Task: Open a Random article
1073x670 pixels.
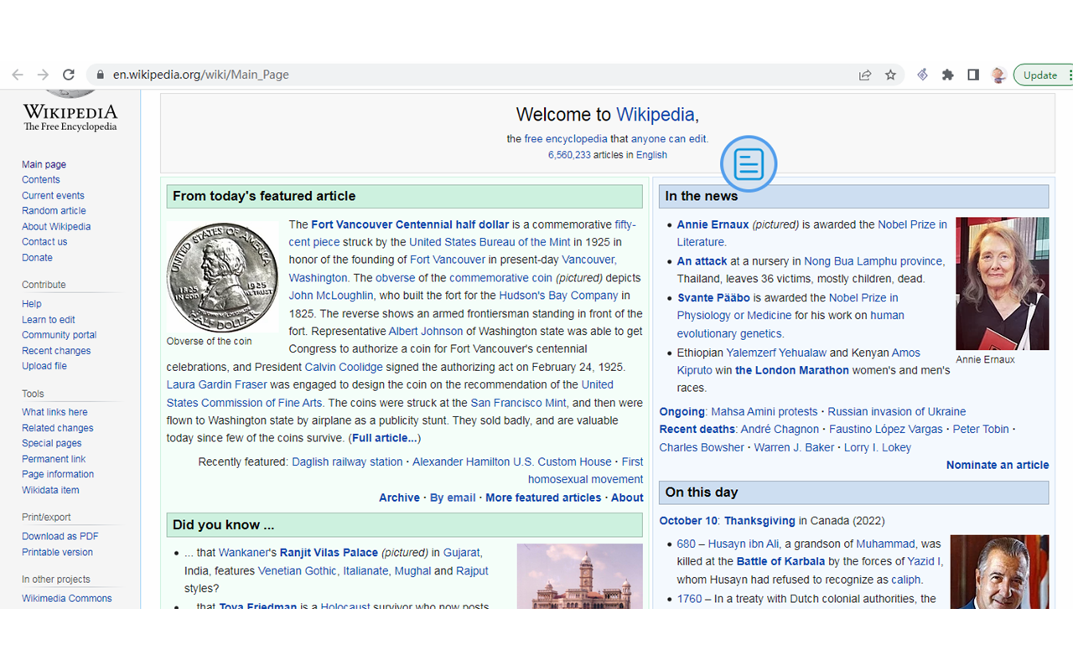Action: [x=54, y=210]
